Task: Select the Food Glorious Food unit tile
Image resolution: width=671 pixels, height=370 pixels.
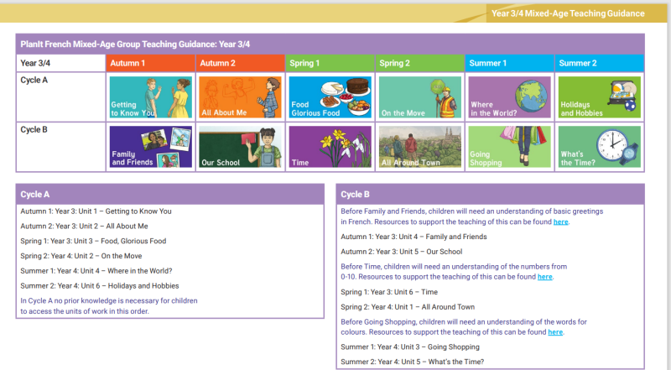Action: coord(330,97)
